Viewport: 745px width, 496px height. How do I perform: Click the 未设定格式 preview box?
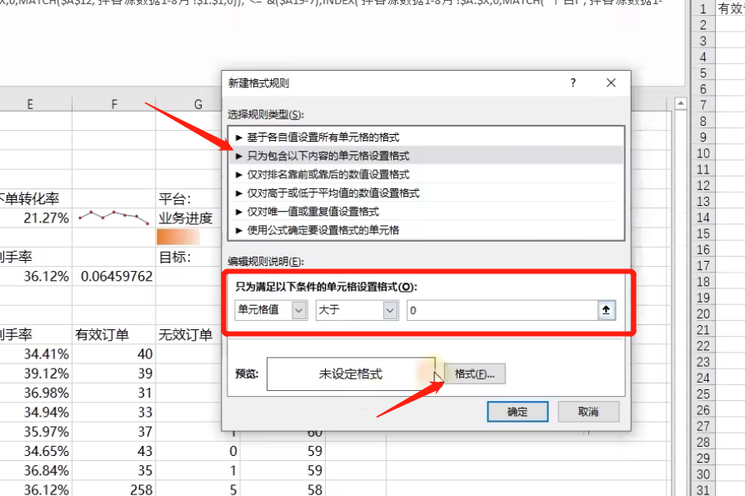[x=351, y=374]
